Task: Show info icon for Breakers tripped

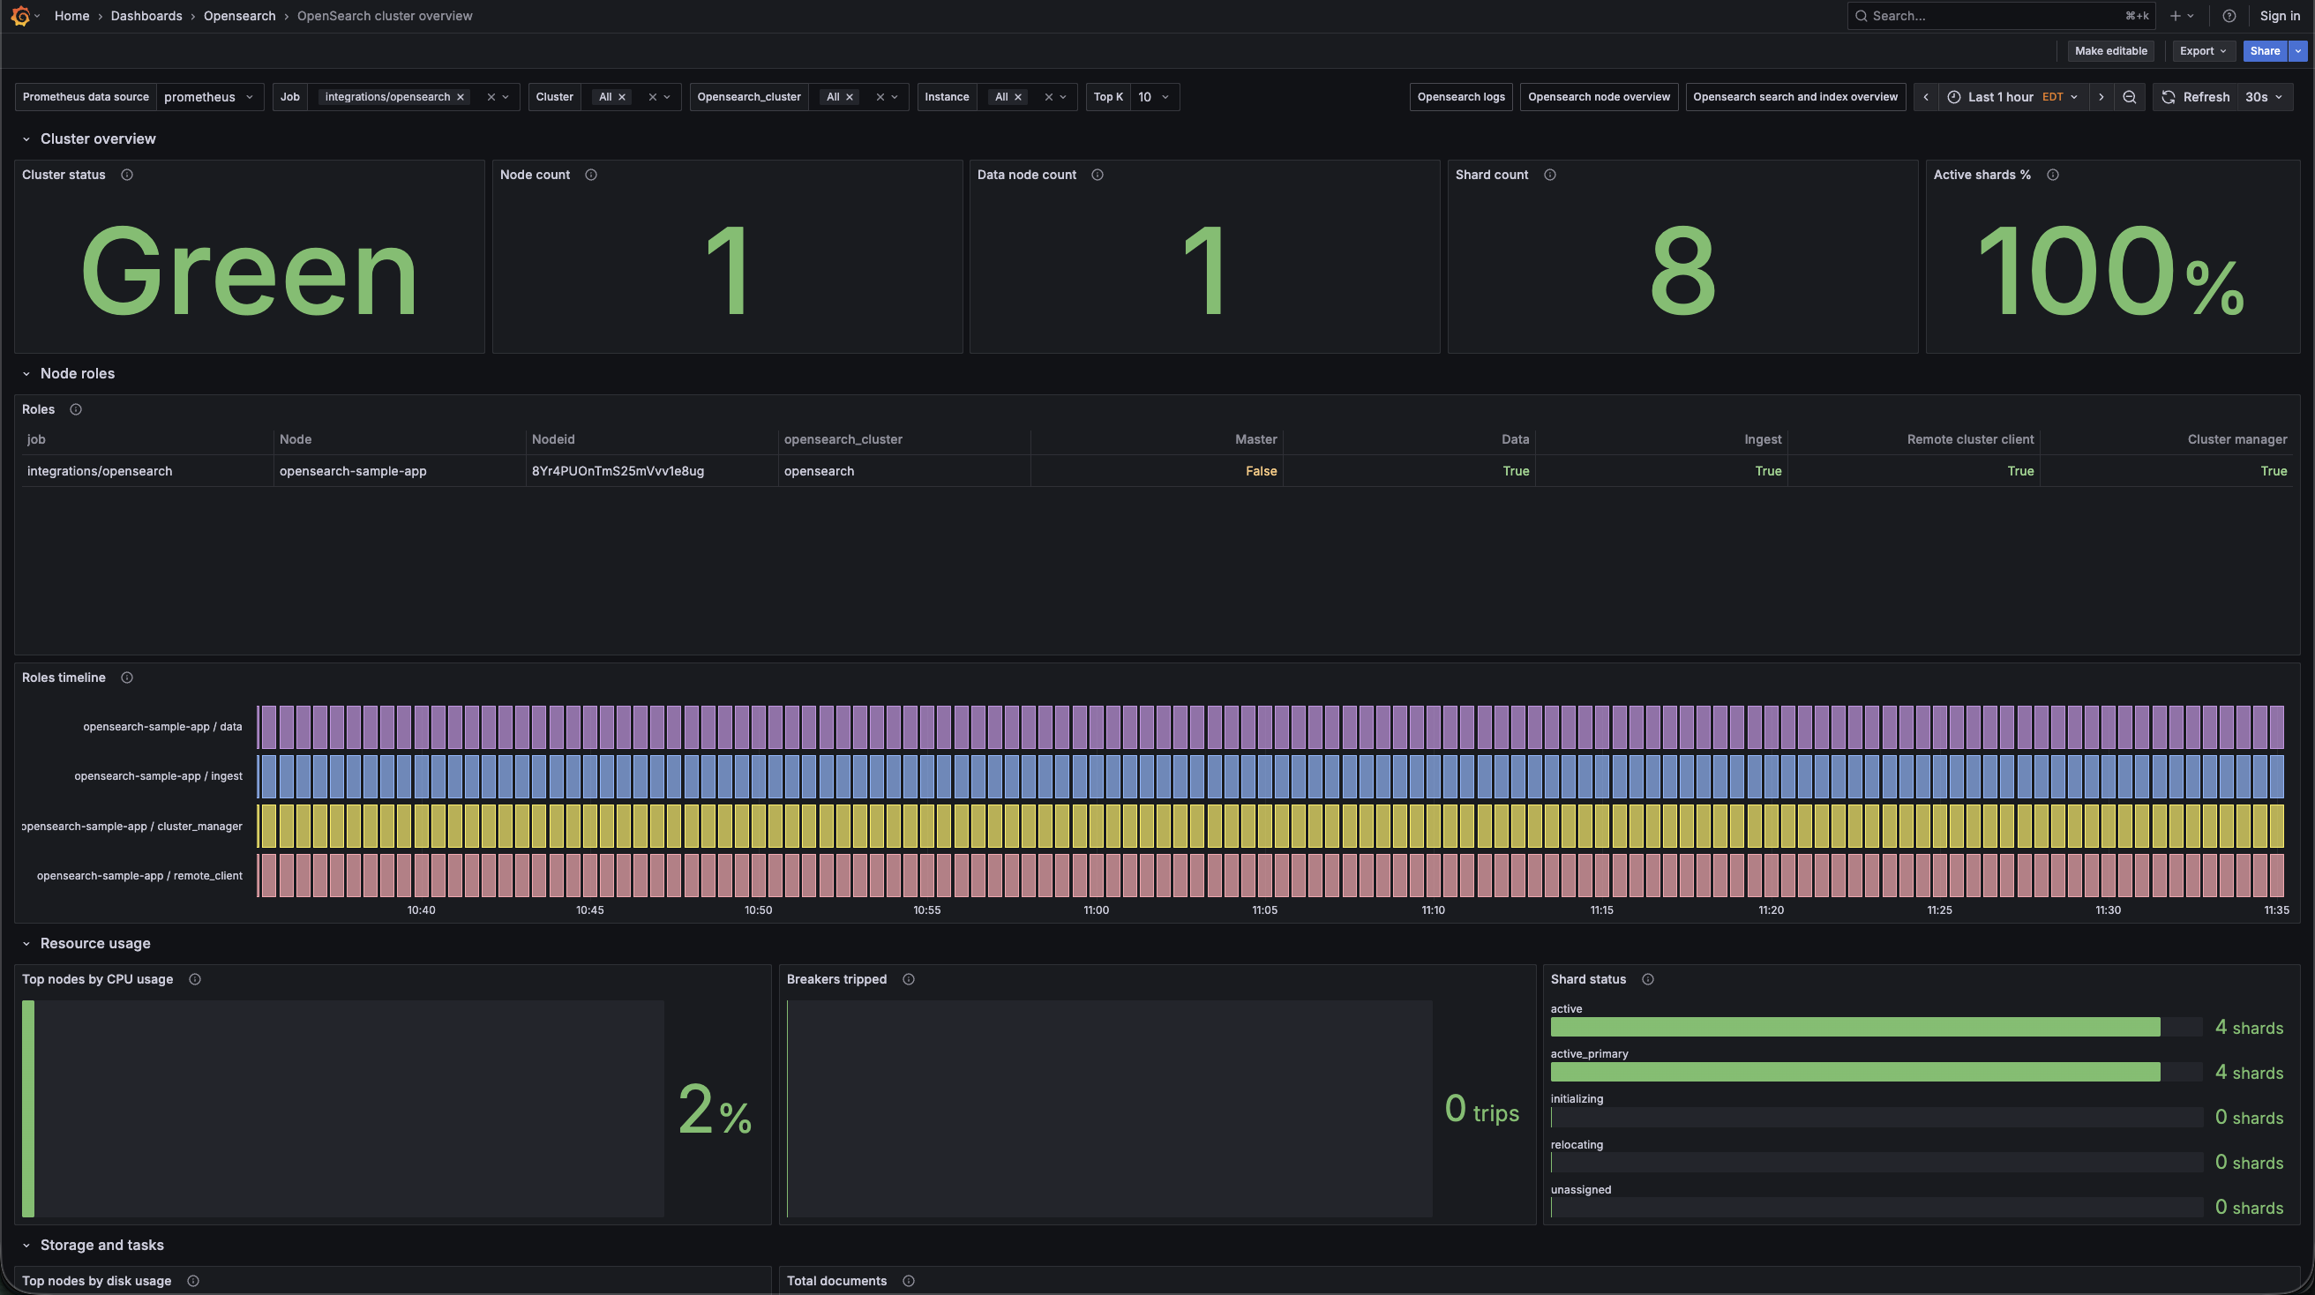Action: pyautogui.click(x=908, y=979)
